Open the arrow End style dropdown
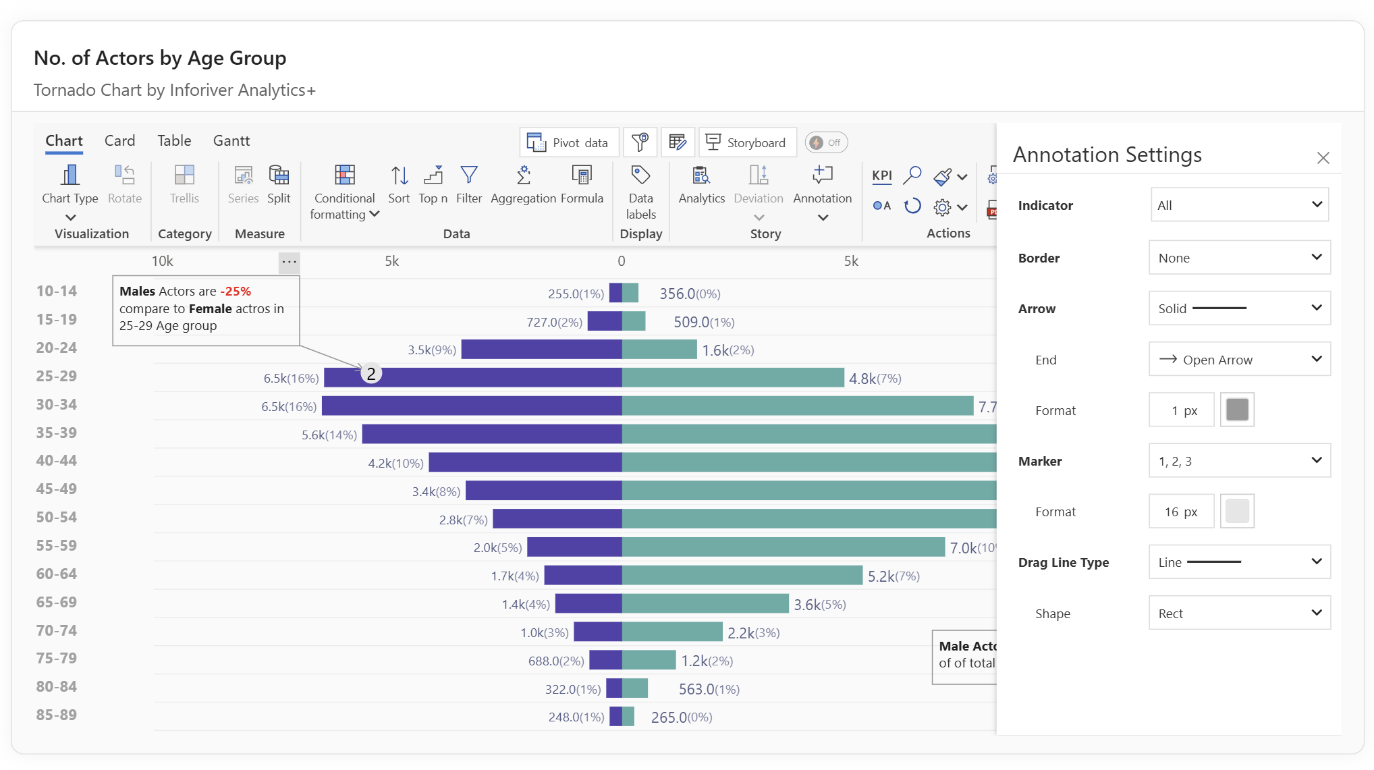The image size is (1374, 770). [x=1239, y=360]
